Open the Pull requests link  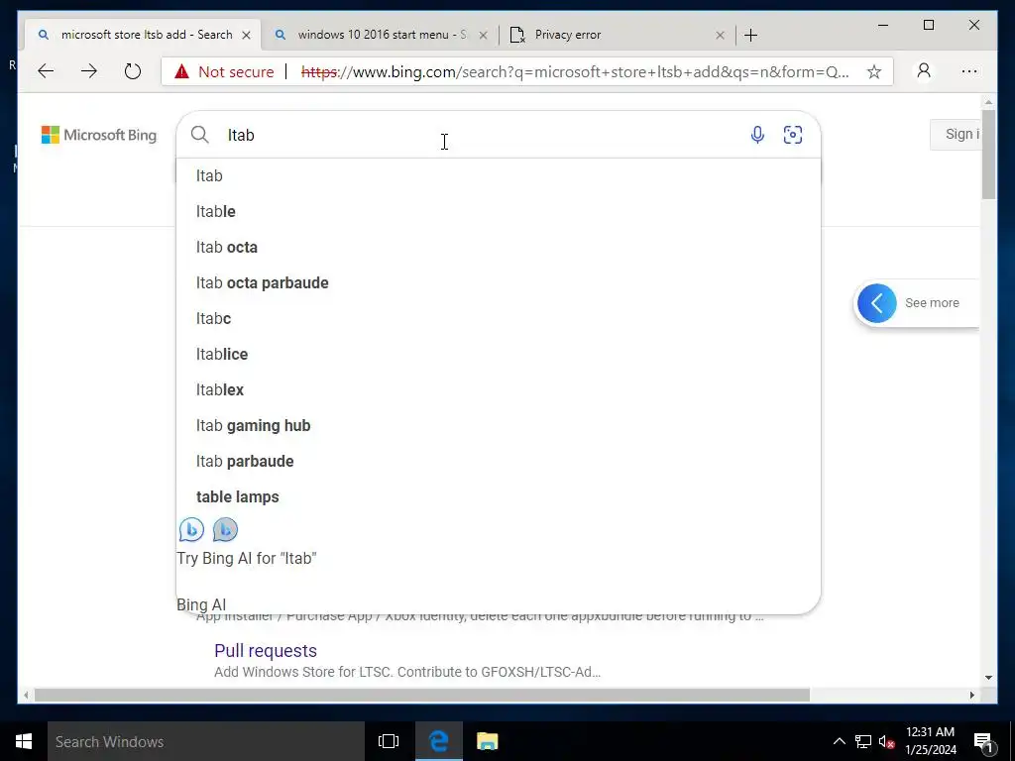pyautogui.click(x=266, y=650)
